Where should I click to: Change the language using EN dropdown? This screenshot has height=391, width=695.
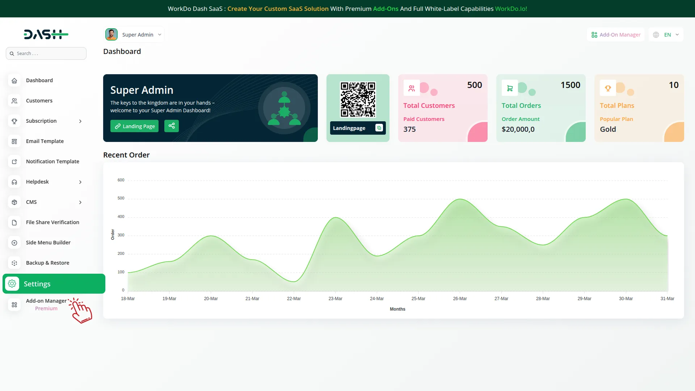[666, 34]
